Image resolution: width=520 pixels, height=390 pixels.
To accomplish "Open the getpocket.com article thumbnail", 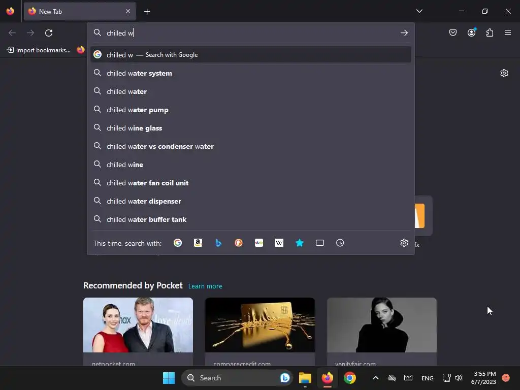I will [x=138, y=325].
